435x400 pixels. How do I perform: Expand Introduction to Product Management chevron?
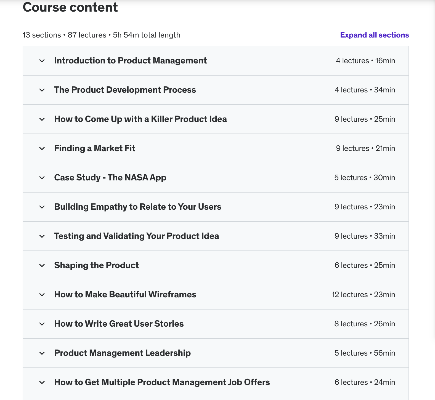[x=42, y=61]
